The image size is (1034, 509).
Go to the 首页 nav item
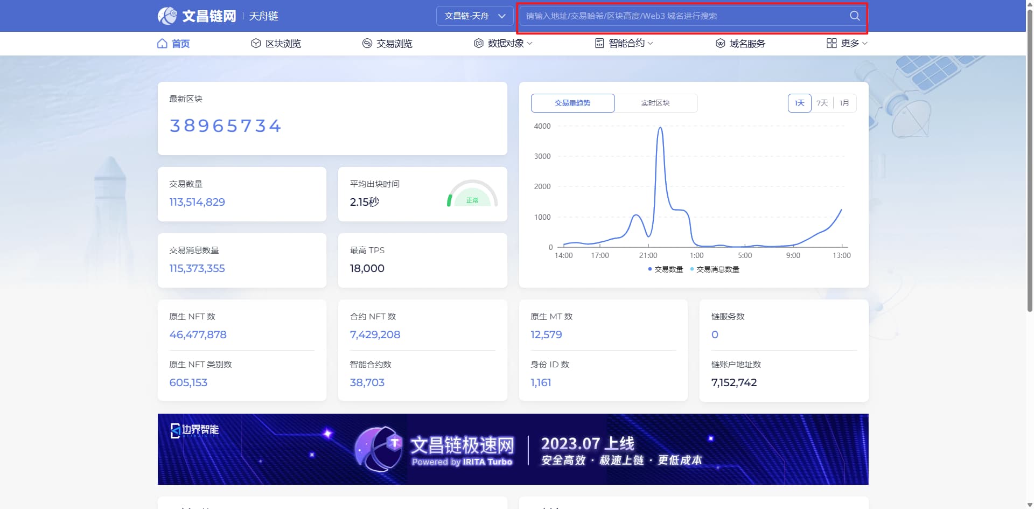point(173,43)
